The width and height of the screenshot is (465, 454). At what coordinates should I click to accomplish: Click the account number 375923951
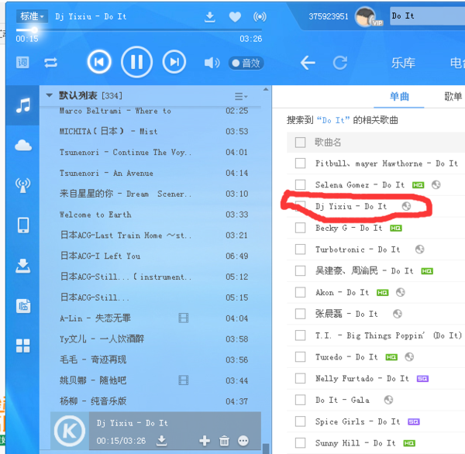(x=329, y=16)
